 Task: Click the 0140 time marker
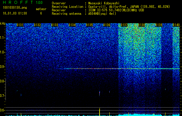pyautogui.click(x=176, y=25)
